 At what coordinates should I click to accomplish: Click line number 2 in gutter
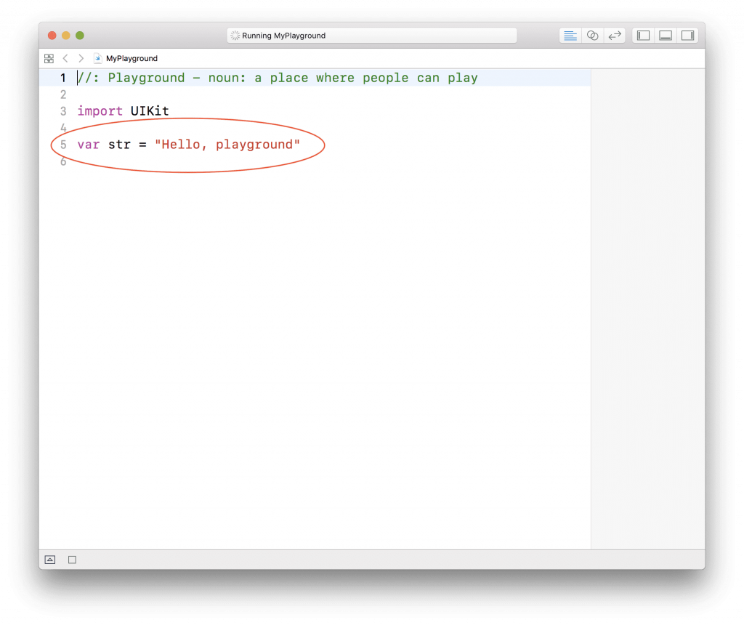63,94
